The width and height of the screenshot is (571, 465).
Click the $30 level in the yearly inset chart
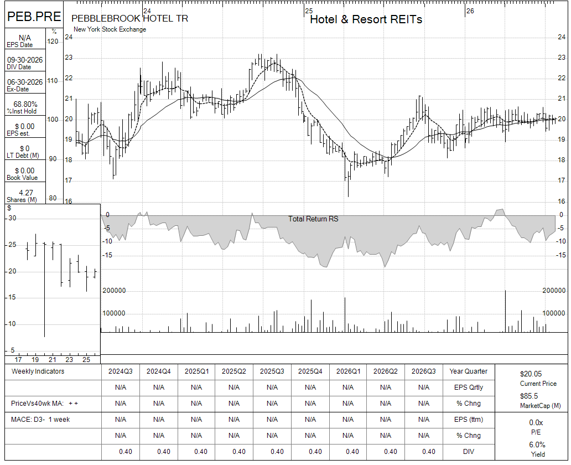click(12, 218)
